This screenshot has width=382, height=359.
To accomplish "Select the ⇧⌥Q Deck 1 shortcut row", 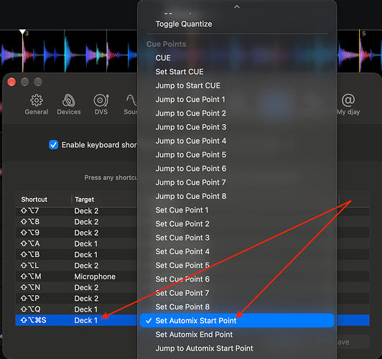I will (x=76, y=309).
